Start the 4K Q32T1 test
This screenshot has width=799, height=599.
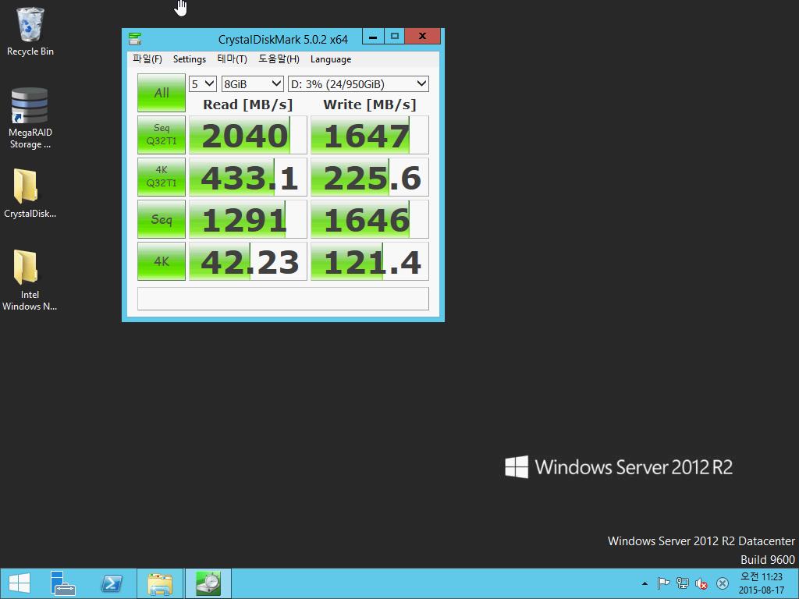pos(162,177)
